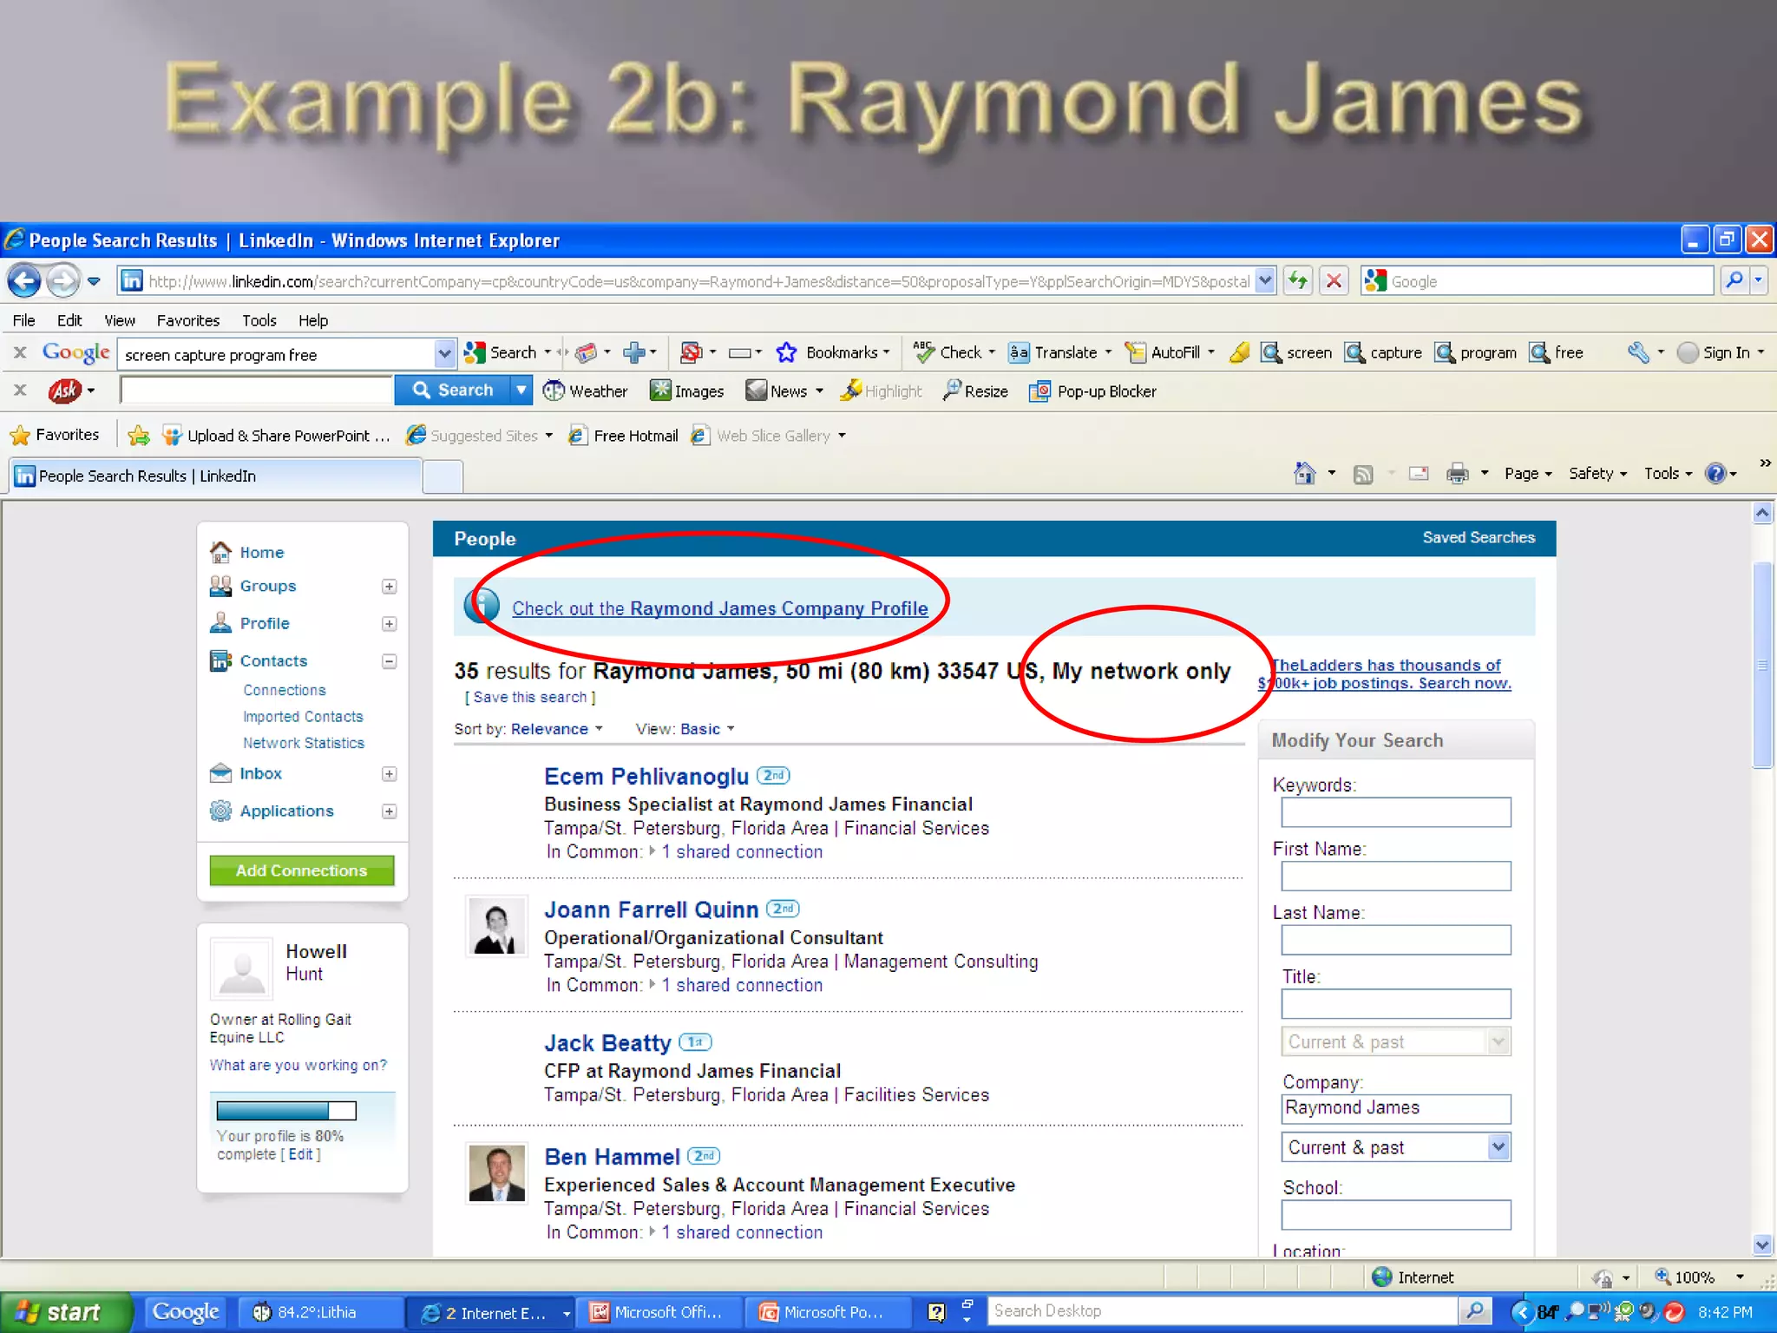Select the People Search Results LinkedIn tab
This screenshot has height=1333, width=1777.
click(215, 476)
